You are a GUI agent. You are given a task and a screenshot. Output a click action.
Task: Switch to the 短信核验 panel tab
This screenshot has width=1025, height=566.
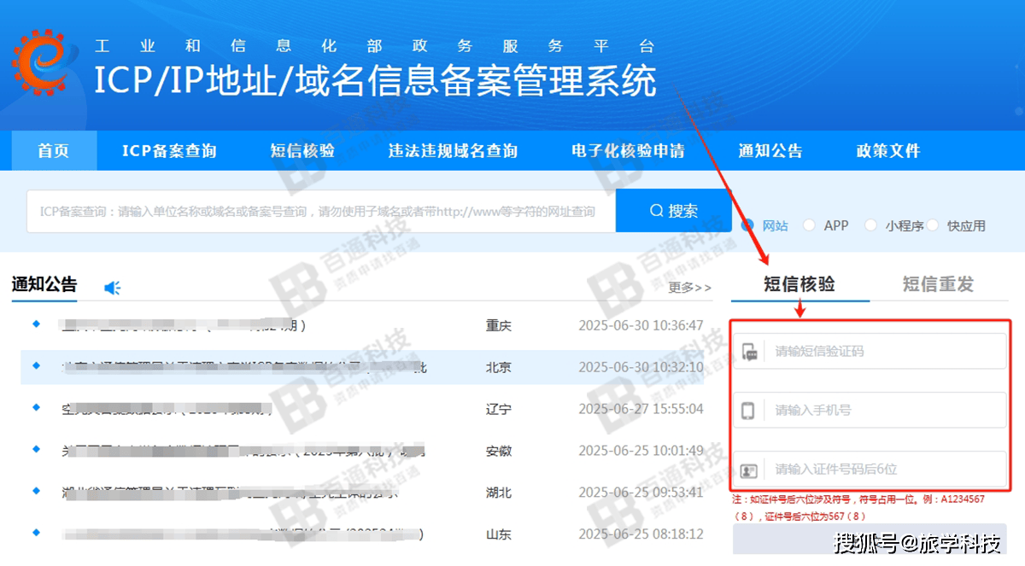tap(799, 284)
